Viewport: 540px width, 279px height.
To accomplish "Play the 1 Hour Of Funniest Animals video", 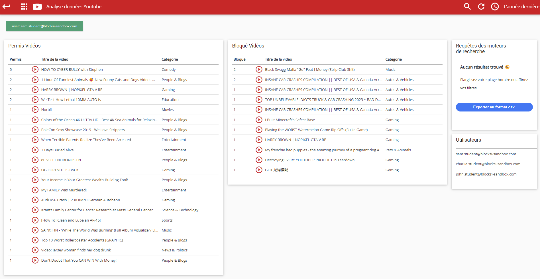I will [x=35, y=80].
